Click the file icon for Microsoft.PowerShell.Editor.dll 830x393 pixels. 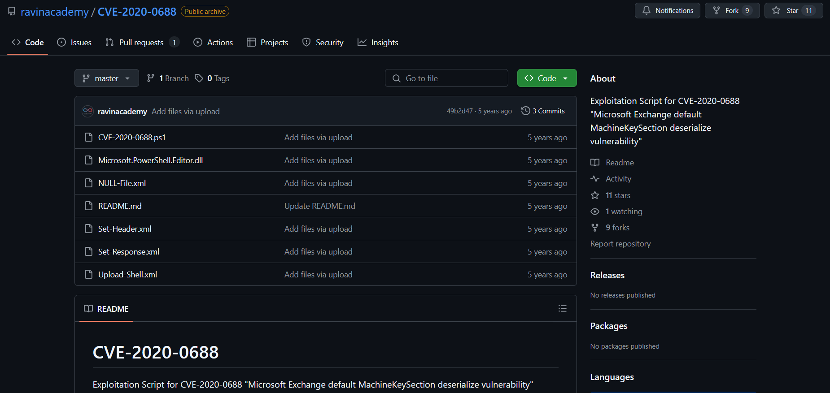[x=89, y=160]
